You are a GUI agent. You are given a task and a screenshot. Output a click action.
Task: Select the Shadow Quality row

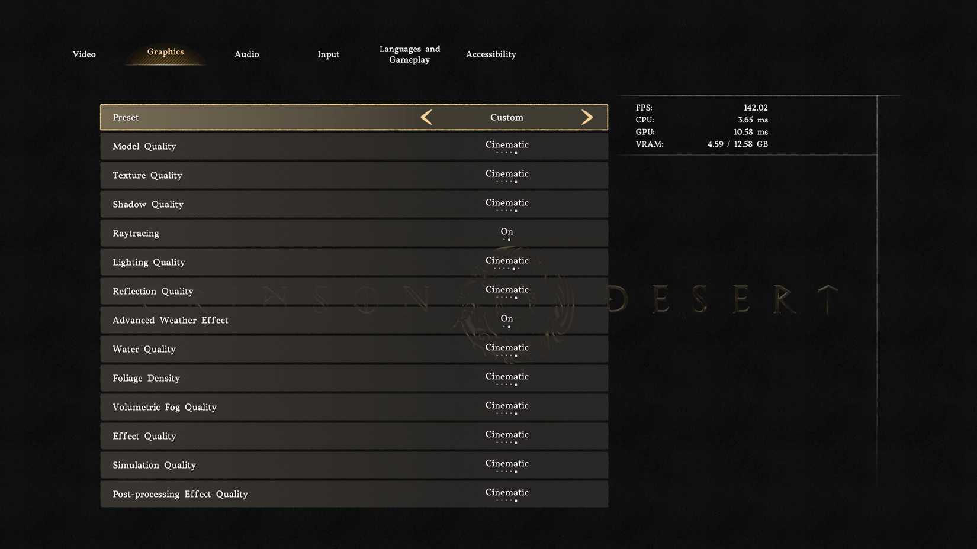[354, 204]
